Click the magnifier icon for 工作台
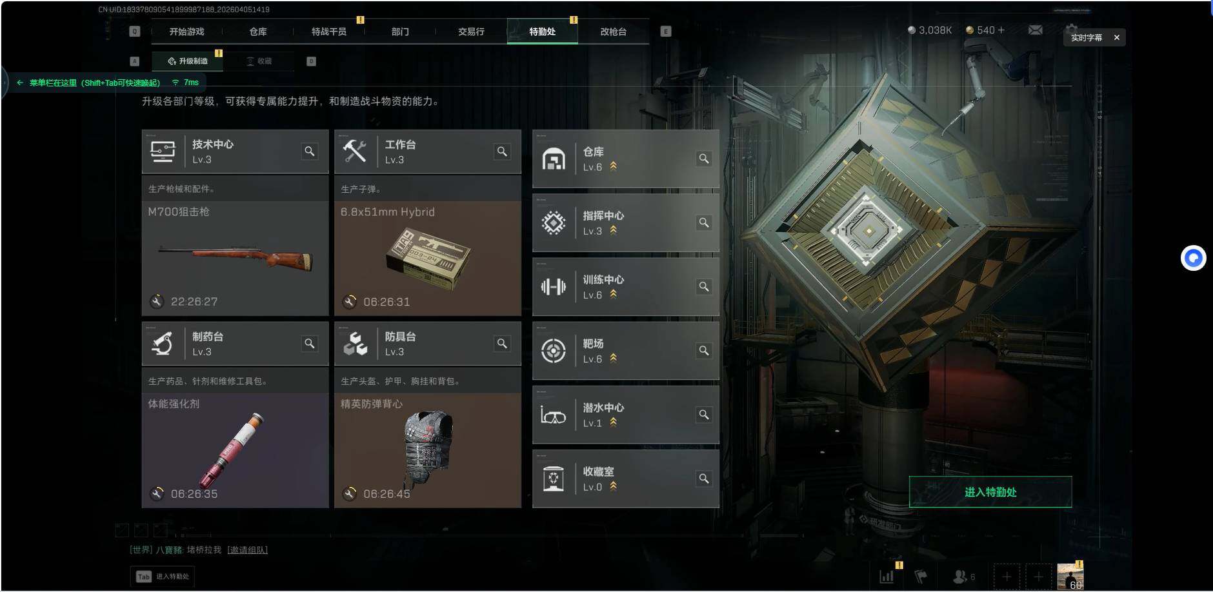This screenshot has height=592, width=1213. click(502, 151)
